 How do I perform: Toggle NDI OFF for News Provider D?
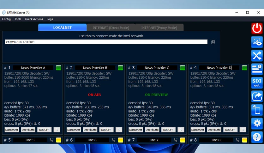pos(230,130)
